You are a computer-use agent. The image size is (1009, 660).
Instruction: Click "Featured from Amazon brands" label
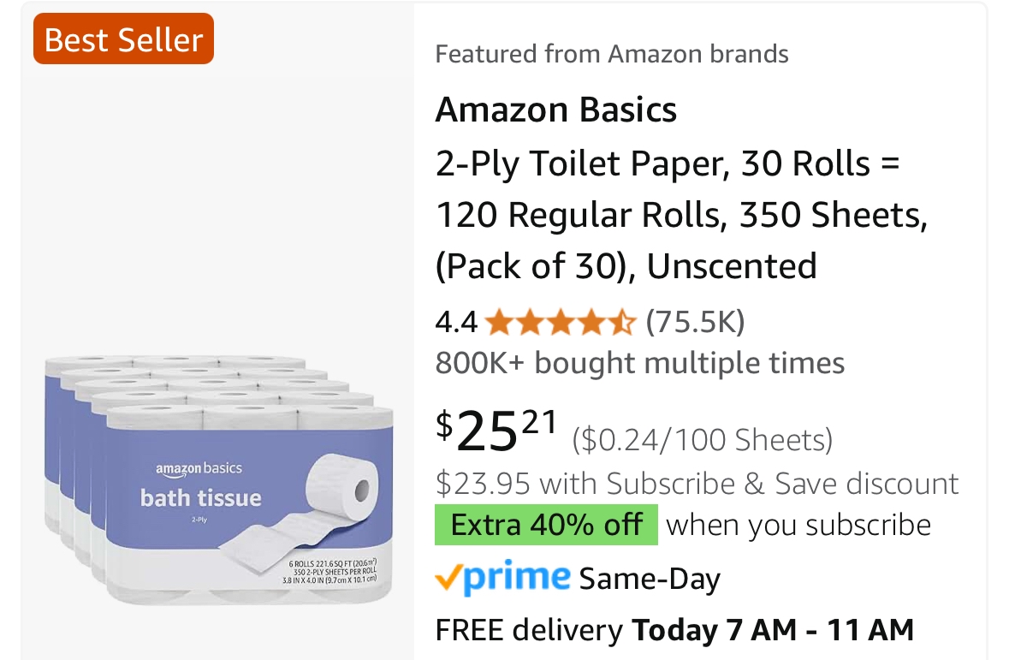[x=611, y=54]
